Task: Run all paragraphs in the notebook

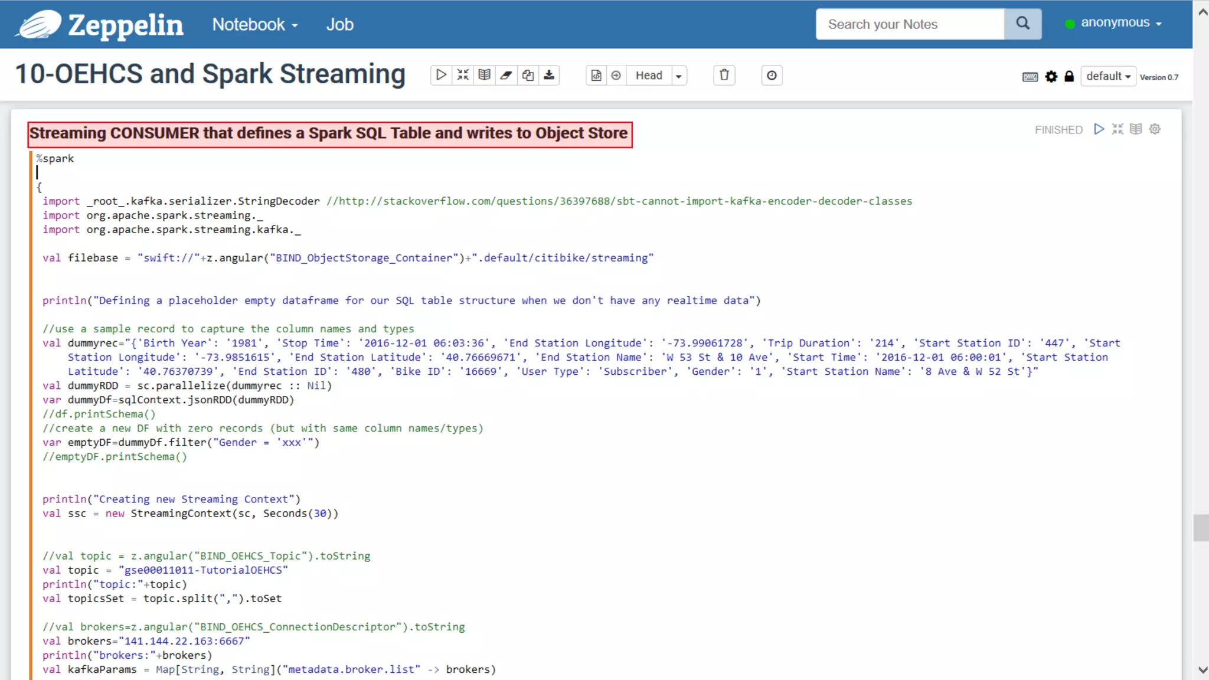Action: coord(441,75)
